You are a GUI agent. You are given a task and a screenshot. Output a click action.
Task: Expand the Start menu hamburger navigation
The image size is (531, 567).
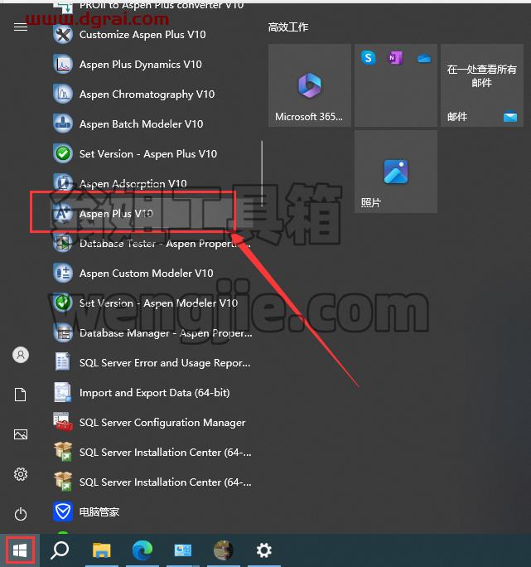point(21,27)
